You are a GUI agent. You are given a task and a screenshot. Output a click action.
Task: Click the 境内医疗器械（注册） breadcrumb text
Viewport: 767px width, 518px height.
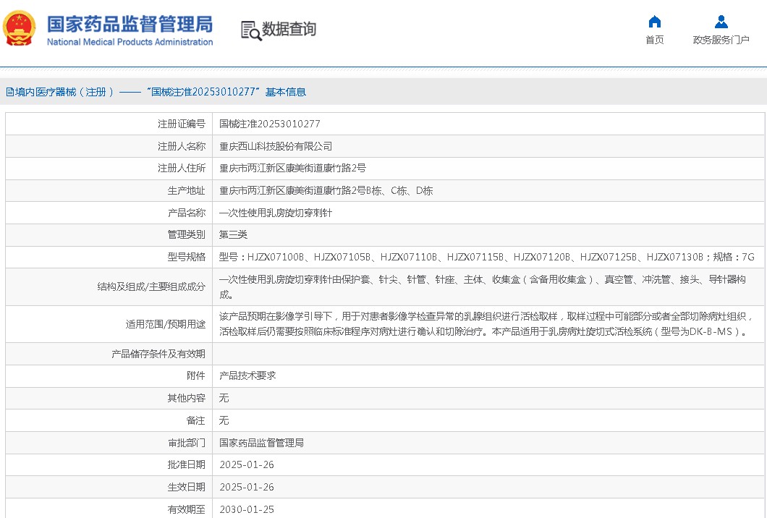click(64, 92)
